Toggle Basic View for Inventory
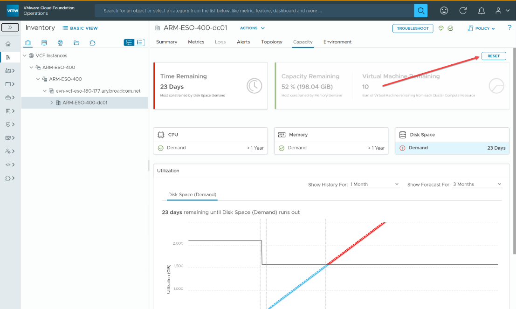 [x=80, y=28]
